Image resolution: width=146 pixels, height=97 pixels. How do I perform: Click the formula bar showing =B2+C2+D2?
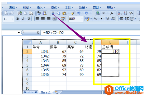(x=90, y=33)
